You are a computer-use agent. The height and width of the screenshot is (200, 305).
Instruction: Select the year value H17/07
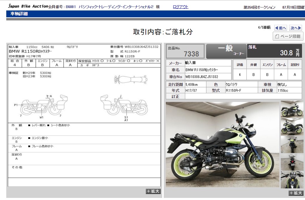(191, 91)
